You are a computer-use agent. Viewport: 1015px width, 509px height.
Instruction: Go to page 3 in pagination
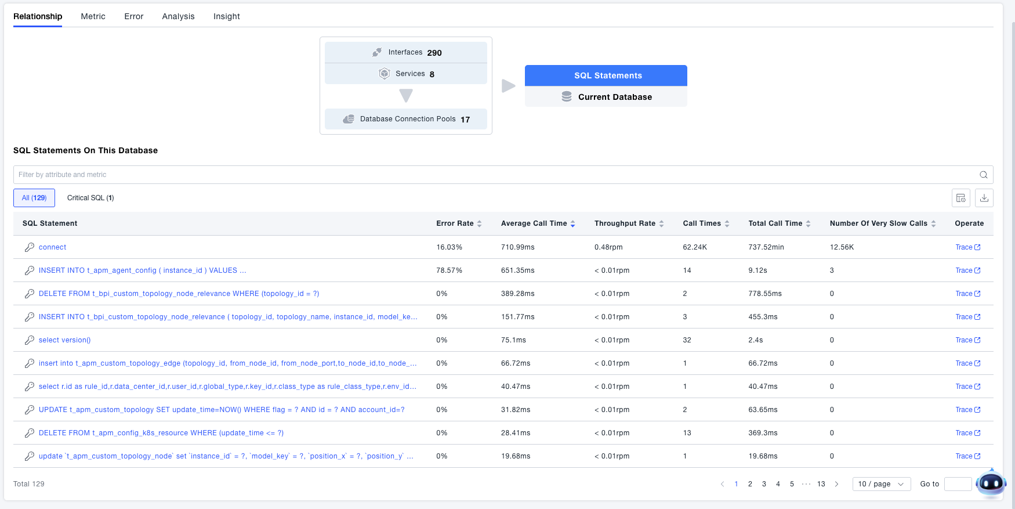point(764,484)
